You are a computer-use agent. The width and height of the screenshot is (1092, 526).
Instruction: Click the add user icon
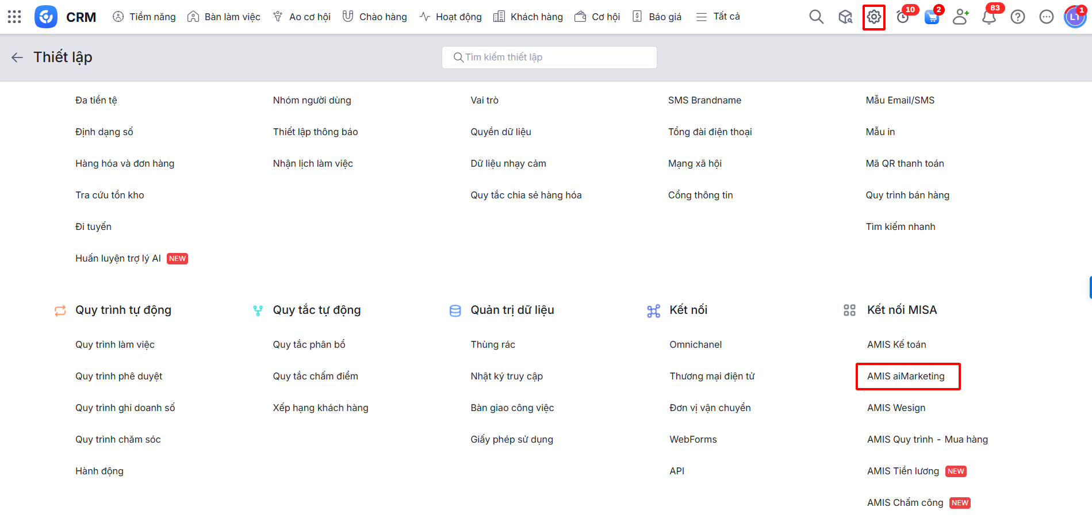(x=960, y=17)
